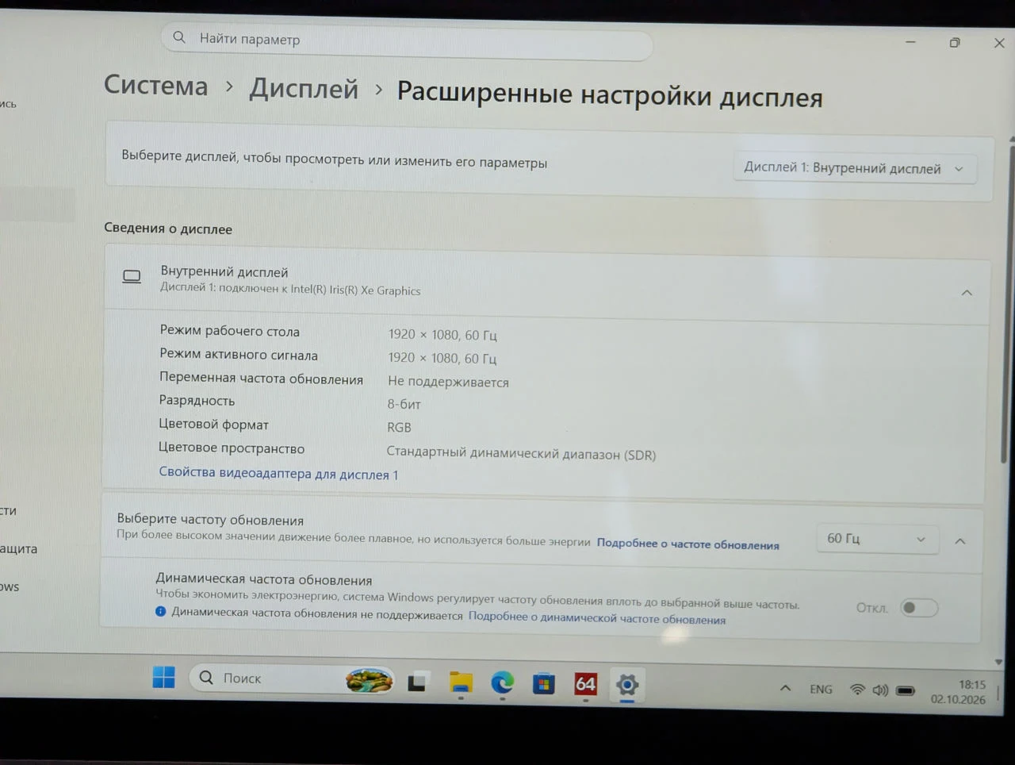Viewport: 1015px width, 765px height.
Task: Toggle the Динамическая частота обновления switch
Action: (919, 608)
